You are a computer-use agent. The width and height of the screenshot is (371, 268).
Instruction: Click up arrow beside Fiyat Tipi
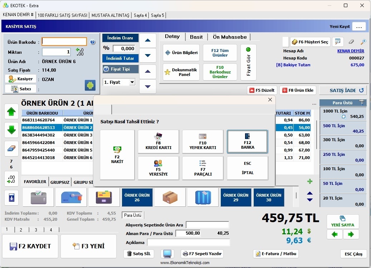click(148, 71)
